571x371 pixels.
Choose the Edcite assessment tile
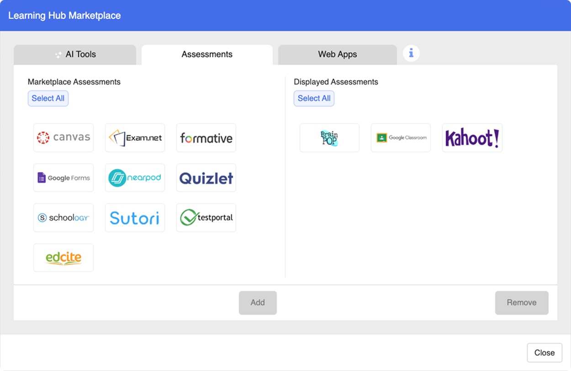[x=63, y=258]
